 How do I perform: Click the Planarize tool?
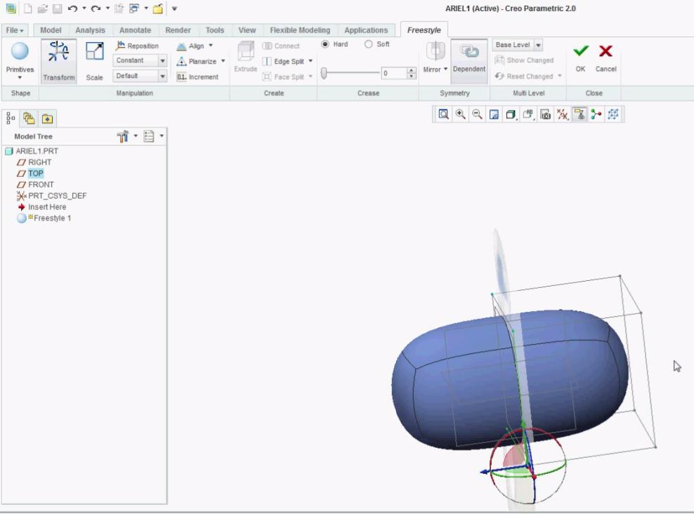[197, 62]
